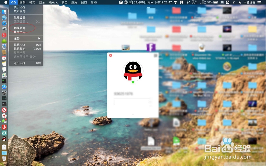The height and width of the screenshot is (166, 266).
Task: Open WeChat in the Dock
Action: 4,121
